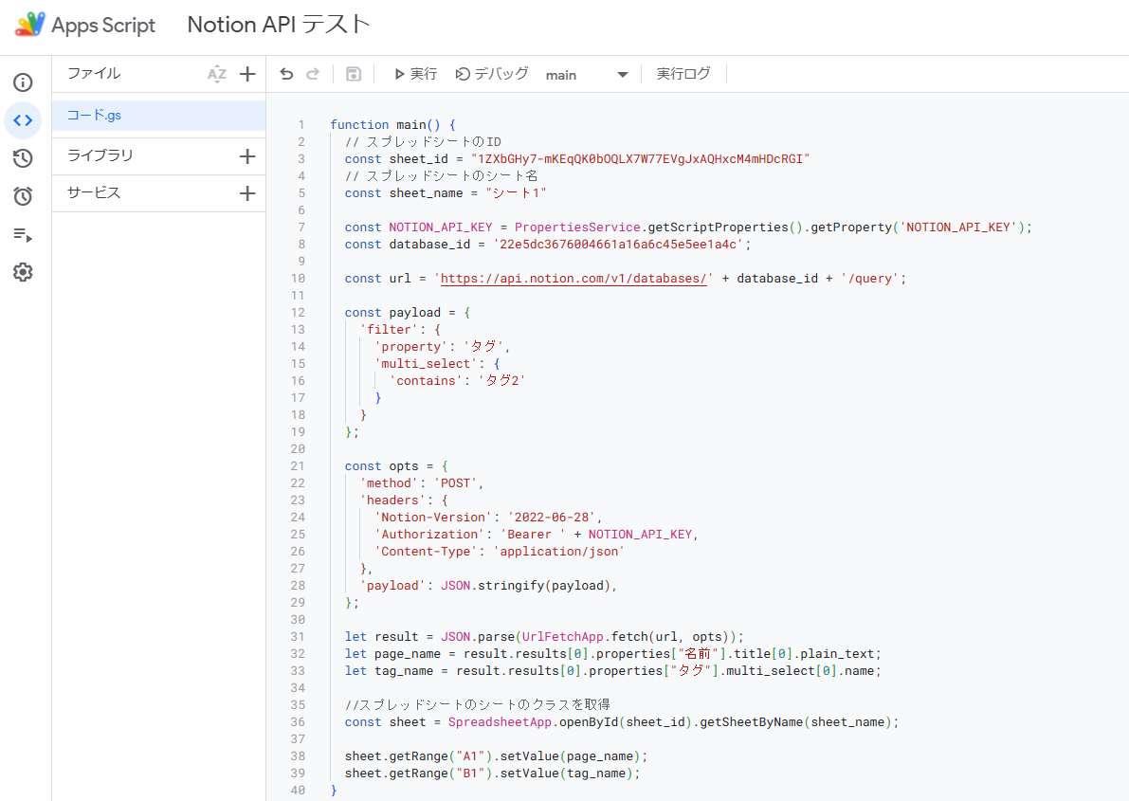The width and height of the screenshot is (1129, 801).
Task: Open the Executions list icon
Action: point(23,234)
